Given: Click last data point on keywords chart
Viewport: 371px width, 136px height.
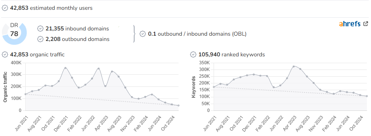Looking at the screenshot, I should [367, 96].
